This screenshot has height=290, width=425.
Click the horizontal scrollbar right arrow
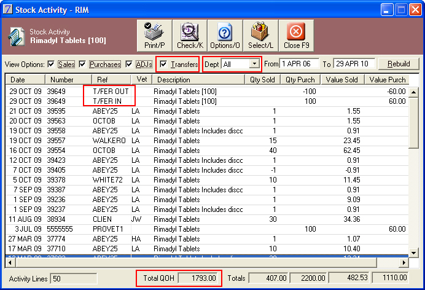coord(404,262)
